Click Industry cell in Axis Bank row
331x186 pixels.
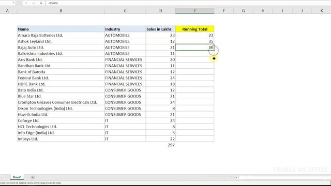coord(125,60)
